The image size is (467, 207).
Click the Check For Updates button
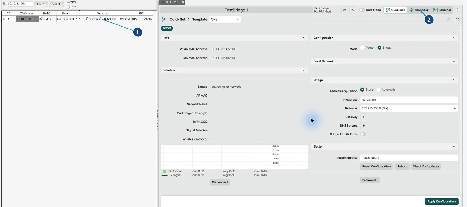[x=426, y=166]
